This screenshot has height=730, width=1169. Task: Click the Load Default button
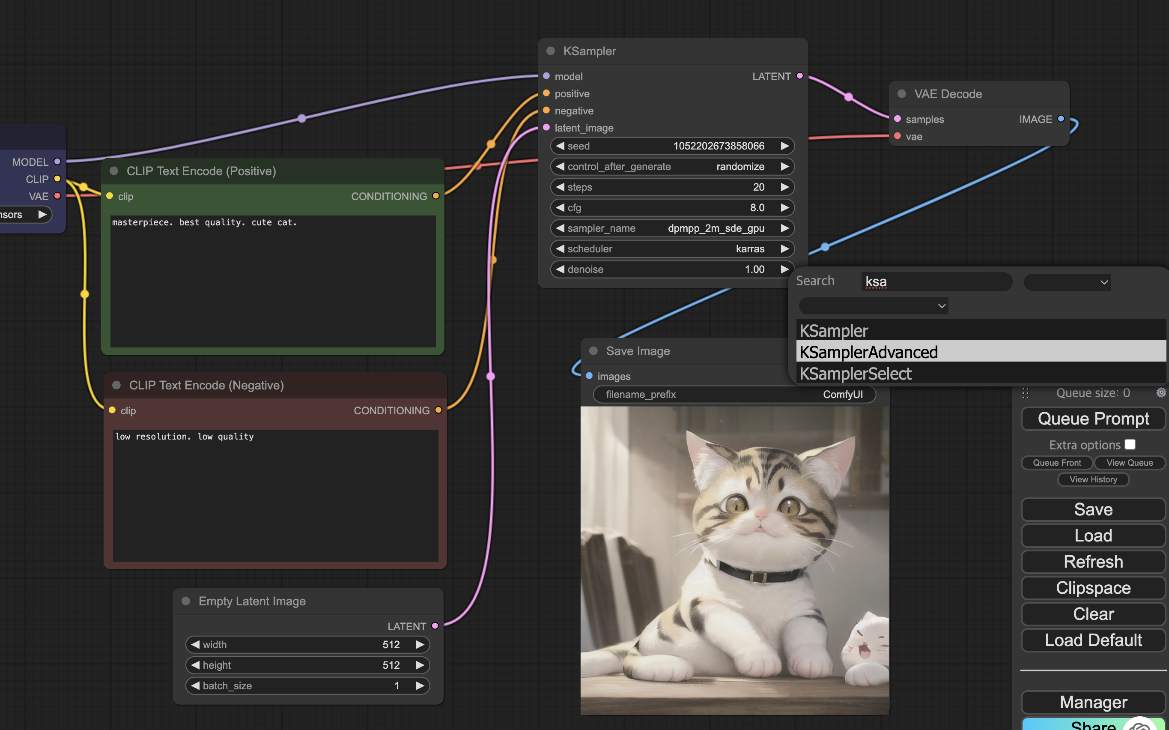click(x=1093, y=640)
